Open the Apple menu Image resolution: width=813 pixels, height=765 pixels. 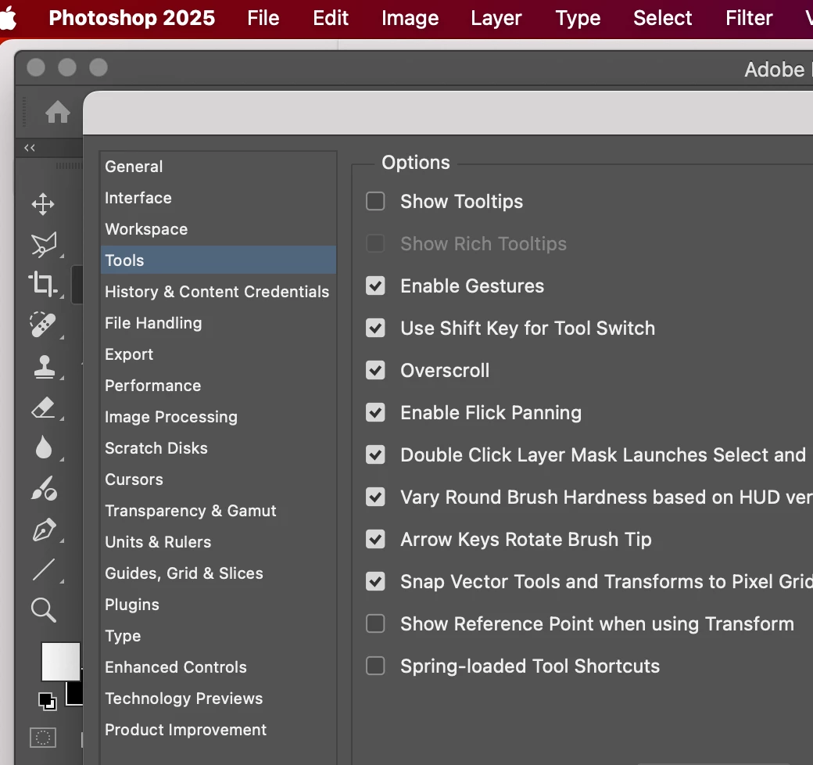point(7,18)
